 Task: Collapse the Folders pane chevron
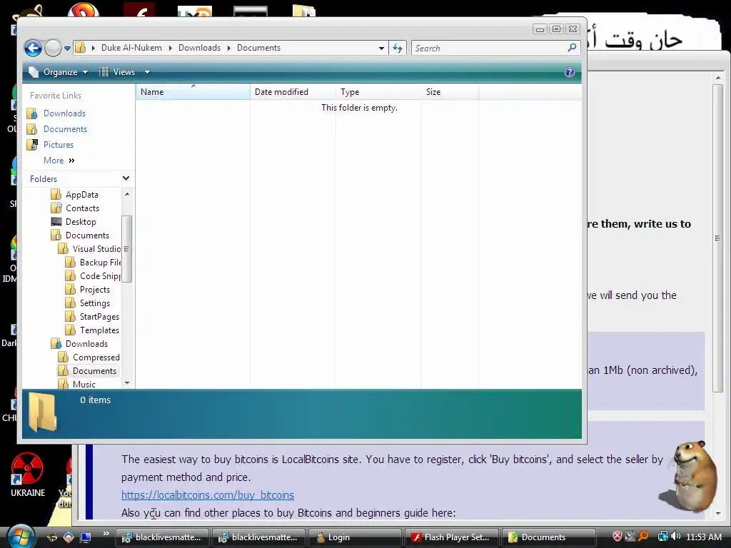tap(126, 178)
